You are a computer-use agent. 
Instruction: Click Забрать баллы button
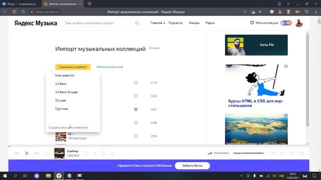tap(193, 165)
